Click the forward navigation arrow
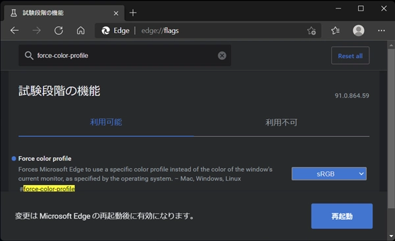Image resolution: width=395 pixels, height=241 pixels. pyautogui.click(x=36, y=30)
